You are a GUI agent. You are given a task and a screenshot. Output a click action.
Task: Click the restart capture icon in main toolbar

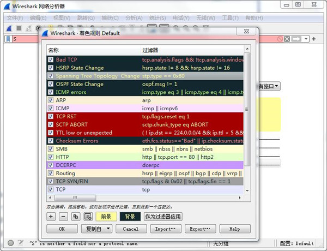click(x=29, y=28)
